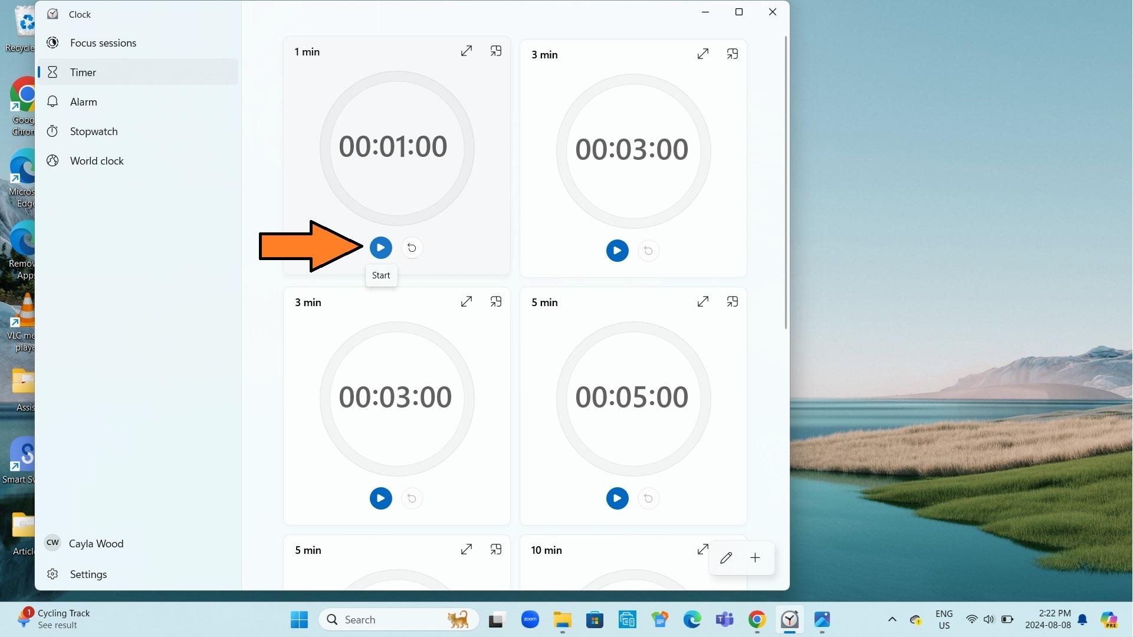Navigate to Alarm section

83,102
